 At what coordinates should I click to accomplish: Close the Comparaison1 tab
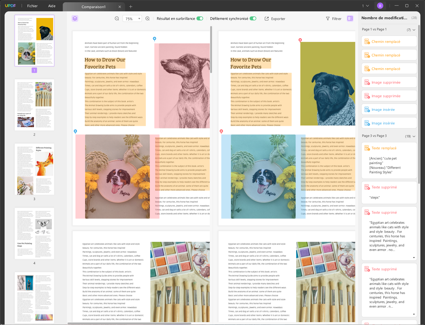[120, 7]
